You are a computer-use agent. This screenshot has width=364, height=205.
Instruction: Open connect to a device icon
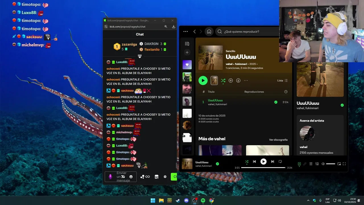pyautogui.click(x=317, y=164)
